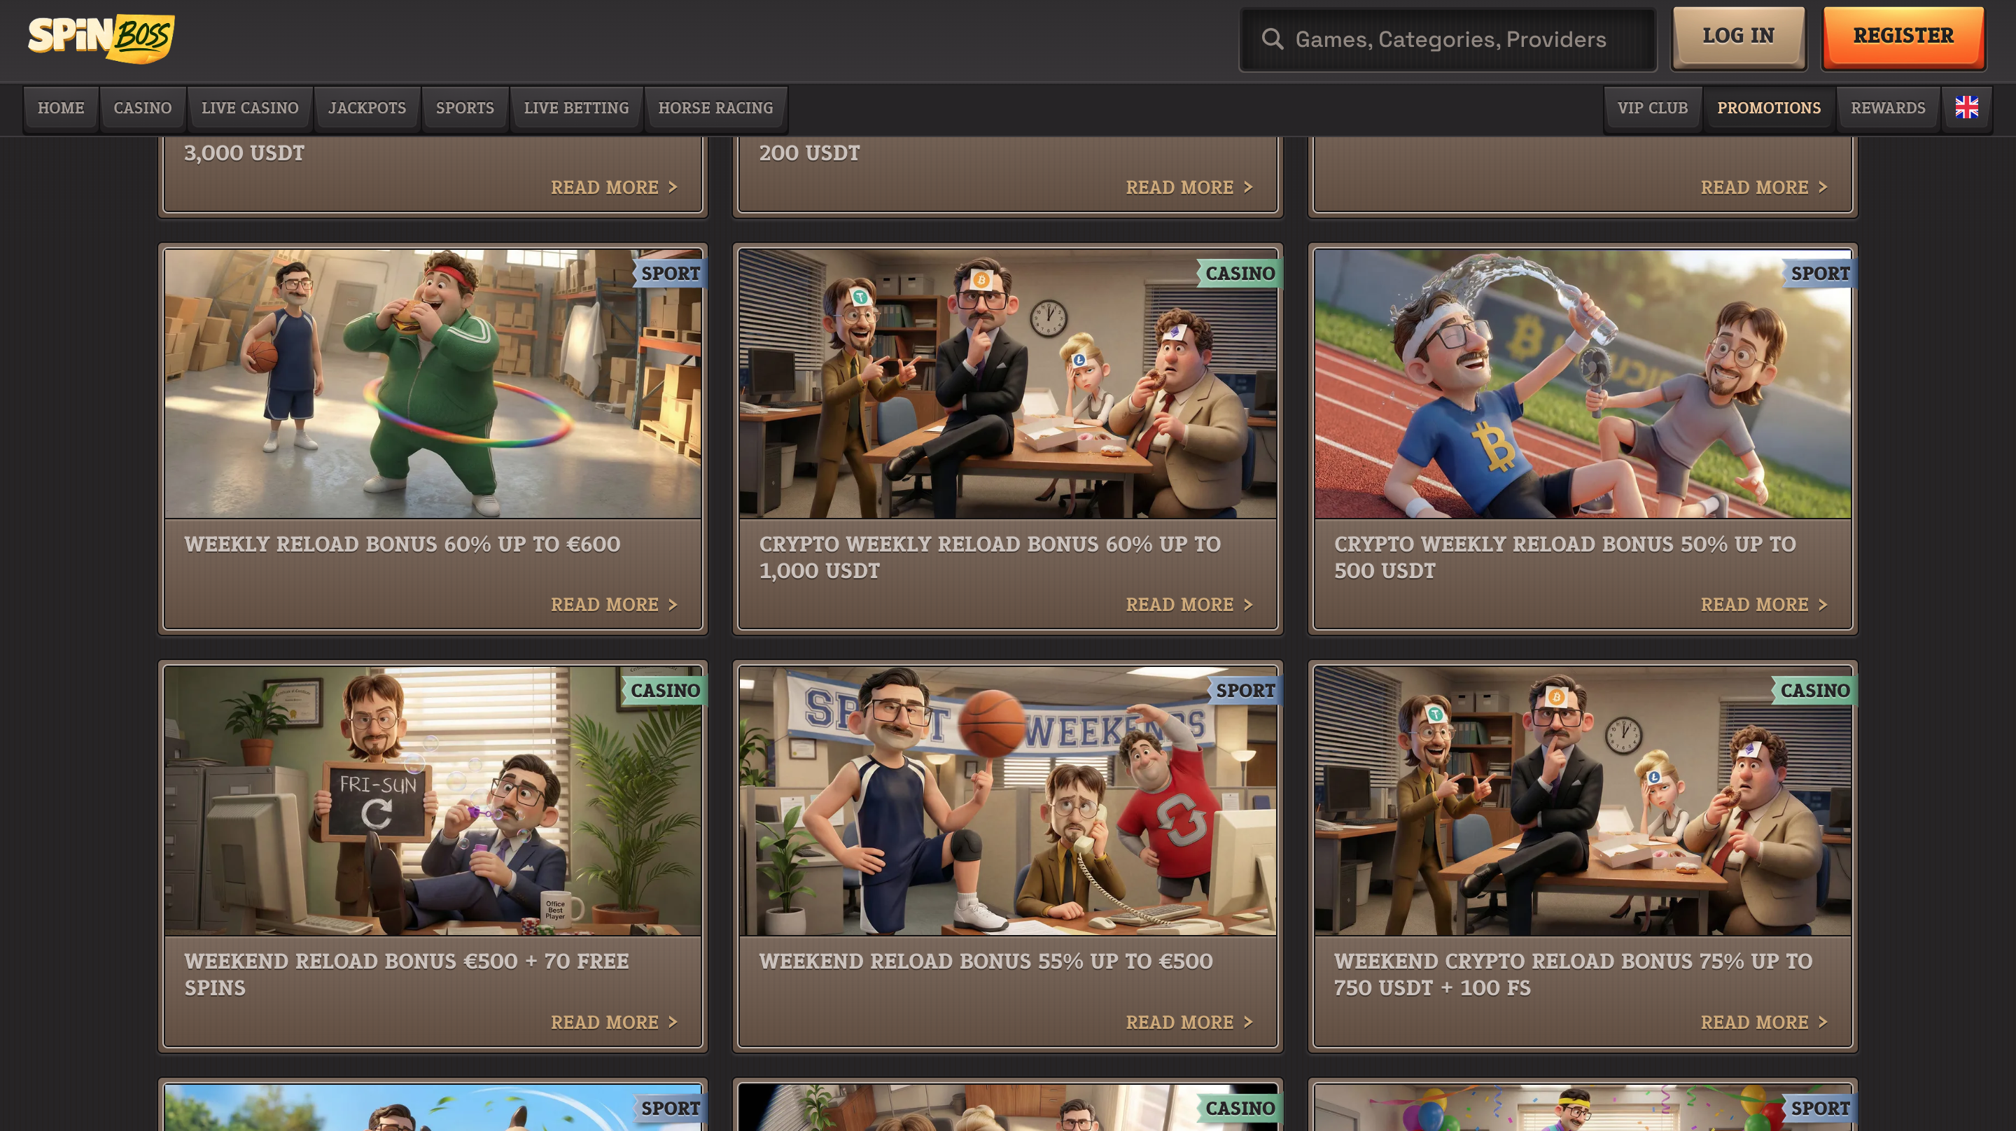The width and height of the screenshot is (2016, 1131).
Task: Open the UK flag language selector
Action: pos(1966,108)
